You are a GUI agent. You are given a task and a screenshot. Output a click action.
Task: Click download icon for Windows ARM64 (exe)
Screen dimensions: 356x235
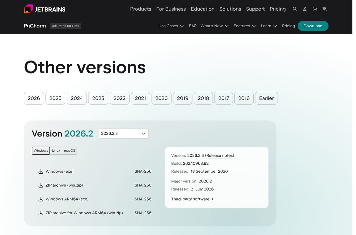(41, 199)
